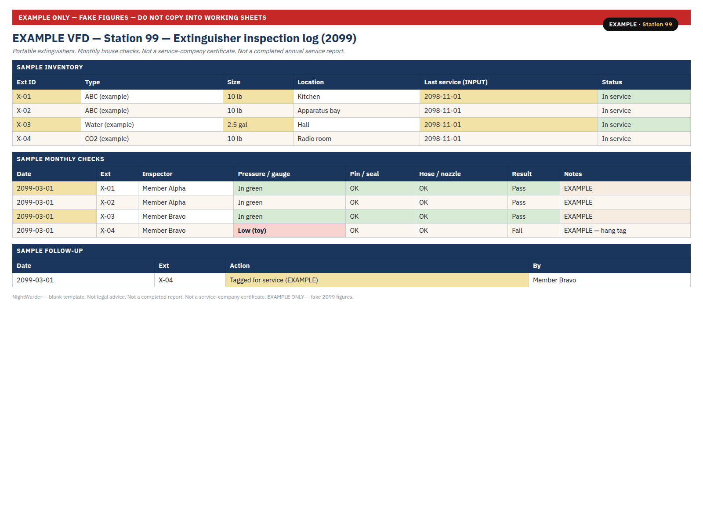Select the Hall location cell
This screenshot has height=527, width=703.
coord(357,125)
